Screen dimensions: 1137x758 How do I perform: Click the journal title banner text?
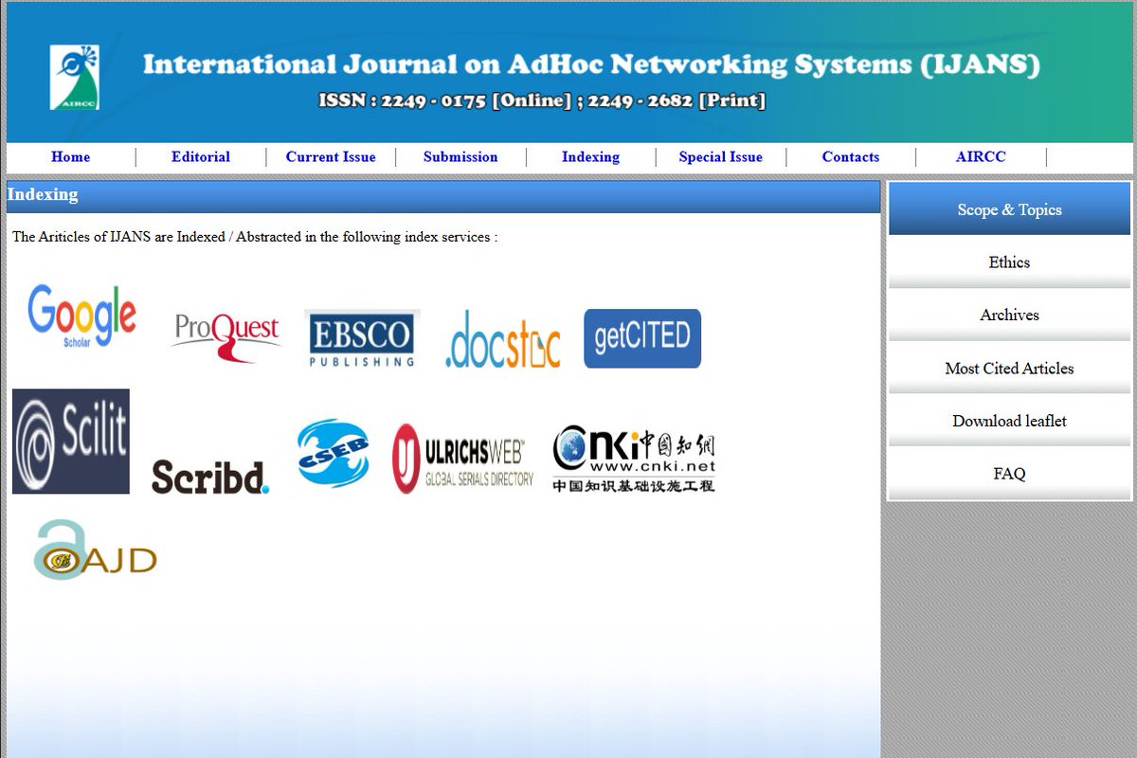[x=591, y=64]
